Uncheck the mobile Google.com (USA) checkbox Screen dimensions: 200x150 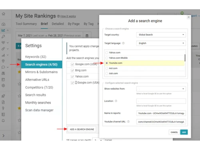[x=72, y=83]
